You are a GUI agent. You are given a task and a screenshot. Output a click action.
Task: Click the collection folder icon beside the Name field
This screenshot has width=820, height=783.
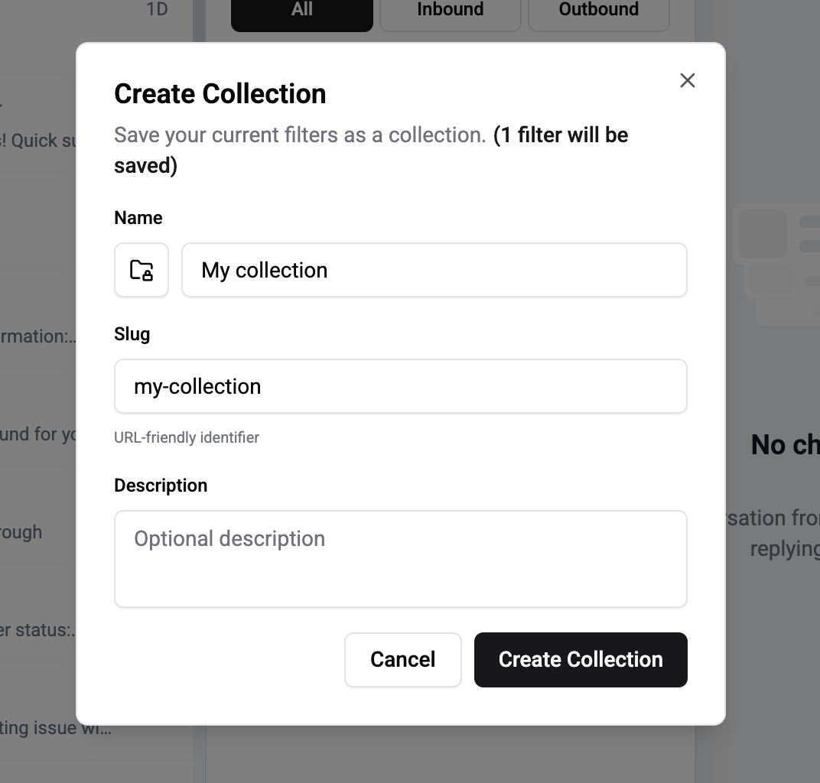142,270
